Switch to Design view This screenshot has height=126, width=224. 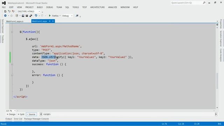11,114
